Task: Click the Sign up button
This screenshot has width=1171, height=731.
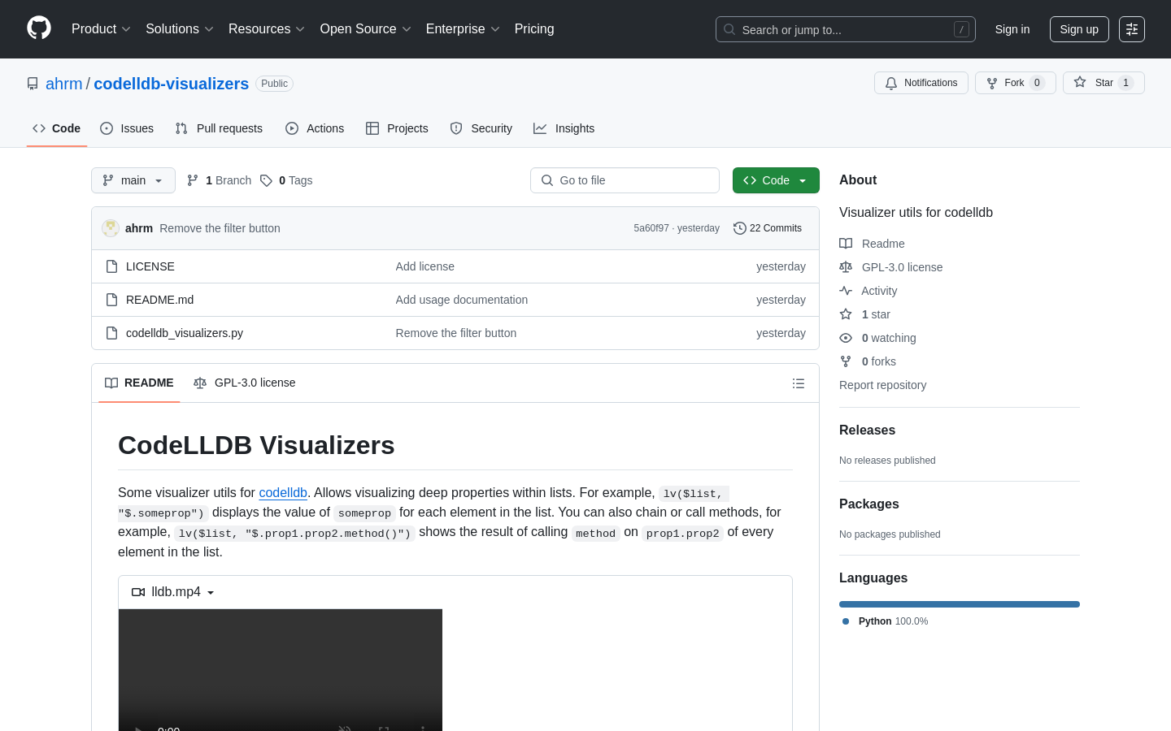Action: [1079, 29]
